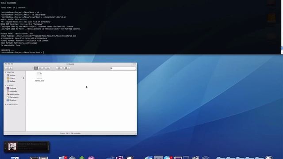Minimize the Build Finder window
This screenshot has height=159, width=283.
click(x=9, y=64)
